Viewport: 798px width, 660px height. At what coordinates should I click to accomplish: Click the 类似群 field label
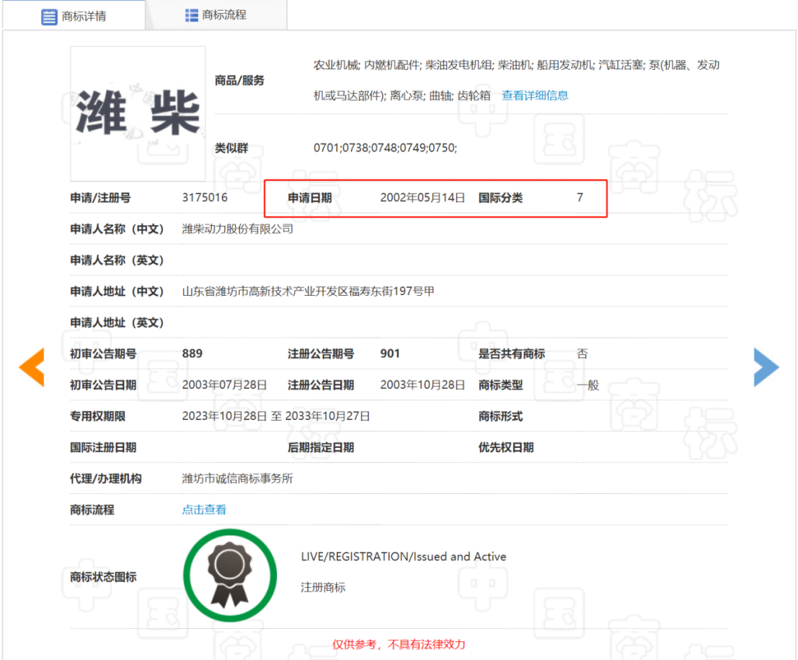(231, 148)
